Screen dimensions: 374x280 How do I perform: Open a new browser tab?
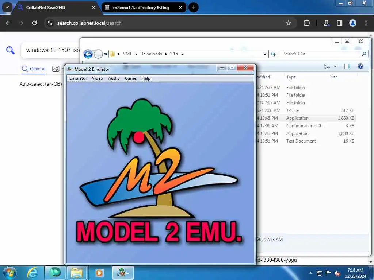coord(194,7)
